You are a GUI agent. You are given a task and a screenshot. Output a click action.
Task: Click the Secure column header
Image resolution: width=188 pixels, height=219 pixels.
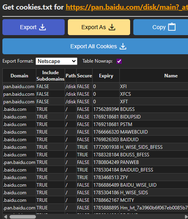click(85, 75)
